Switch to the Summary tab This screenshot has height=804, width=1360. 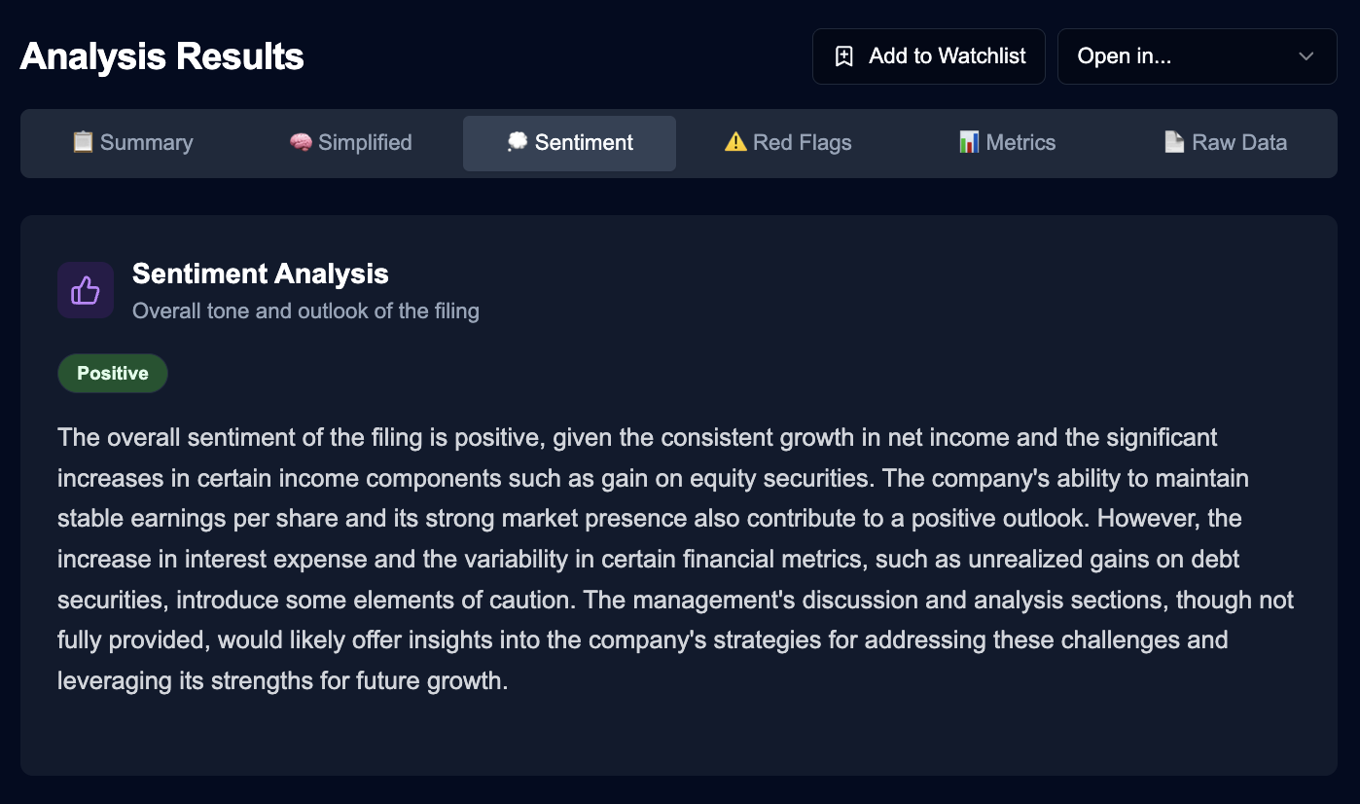click(x=131, y=142)
